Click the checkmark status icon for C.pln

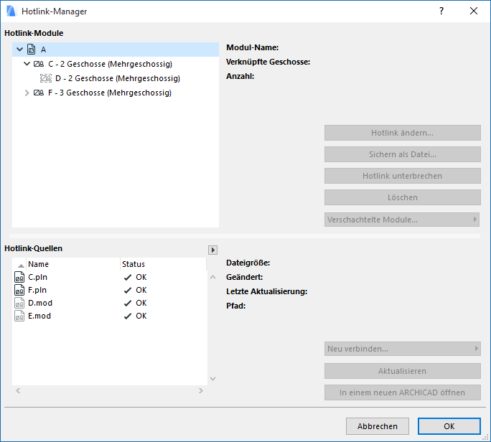pos(128,278)
